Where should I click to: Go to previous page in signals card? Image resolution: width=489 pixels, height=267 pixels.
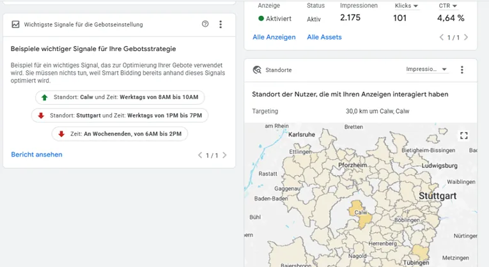tap(200, 155)
